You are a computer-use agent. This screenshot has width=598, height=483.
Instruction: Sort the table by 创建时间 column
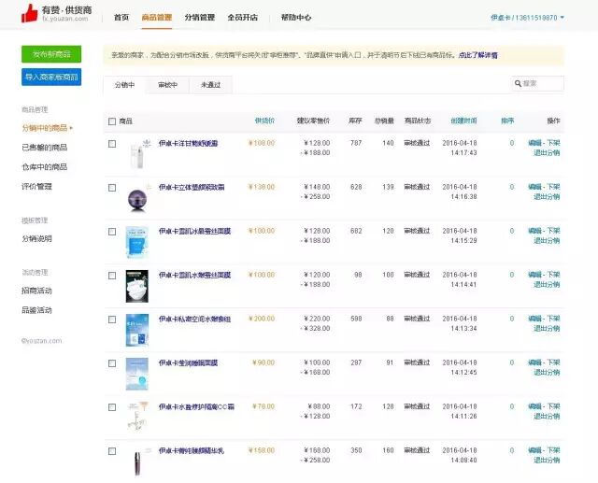463,121
